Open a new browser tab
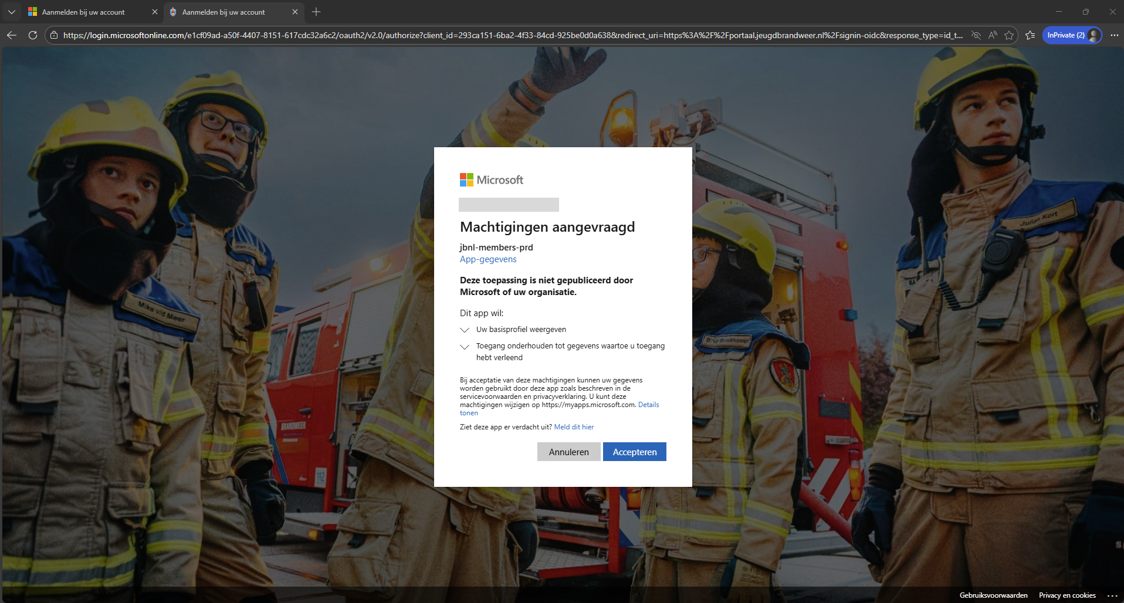Image resolution: width=1124 pixels, height=603 pixels. click(x=316, y=12)
